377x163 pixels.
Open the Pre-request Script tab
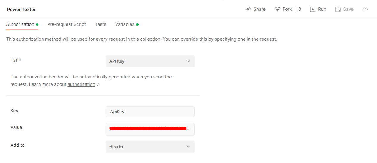[67, 24]
